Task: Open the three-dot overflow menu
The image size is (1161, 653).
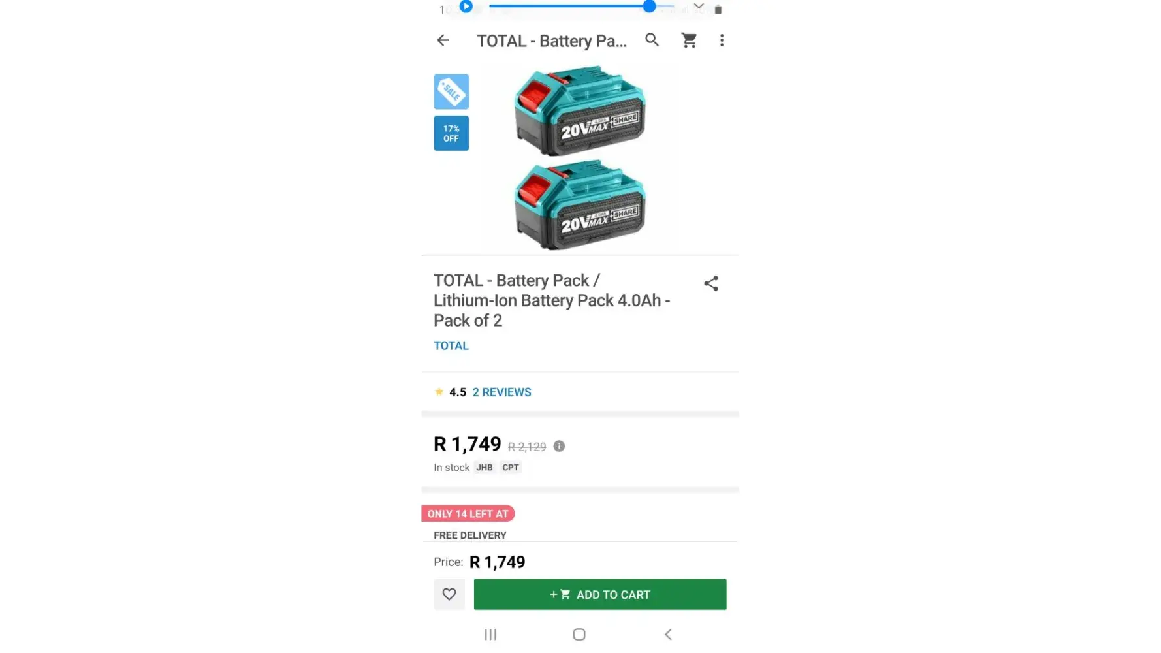Action: tap(722, 40)
